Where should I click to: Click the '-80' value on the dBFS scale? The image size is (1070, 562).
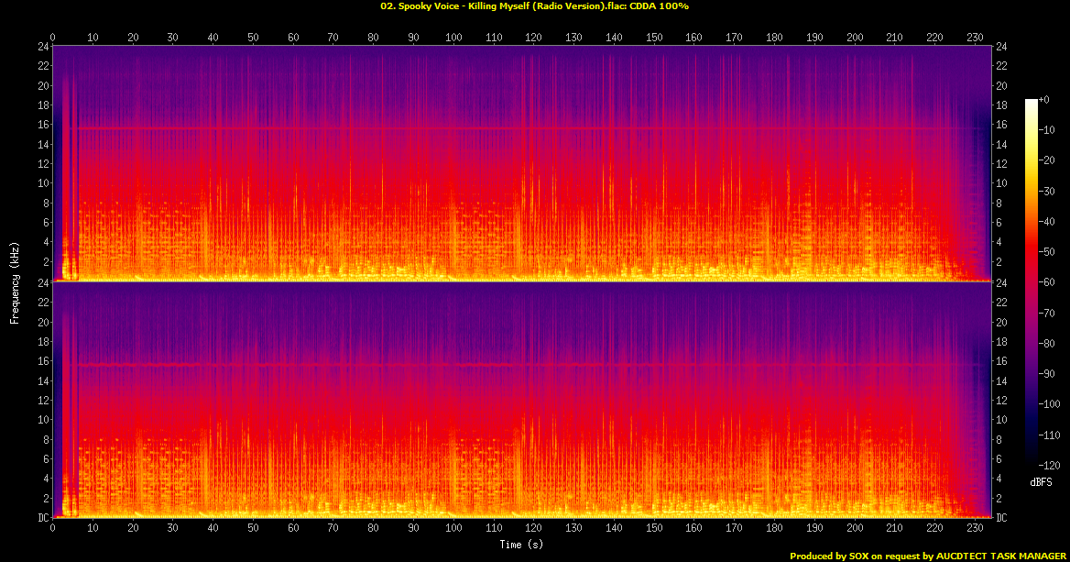coord(1047,344)
